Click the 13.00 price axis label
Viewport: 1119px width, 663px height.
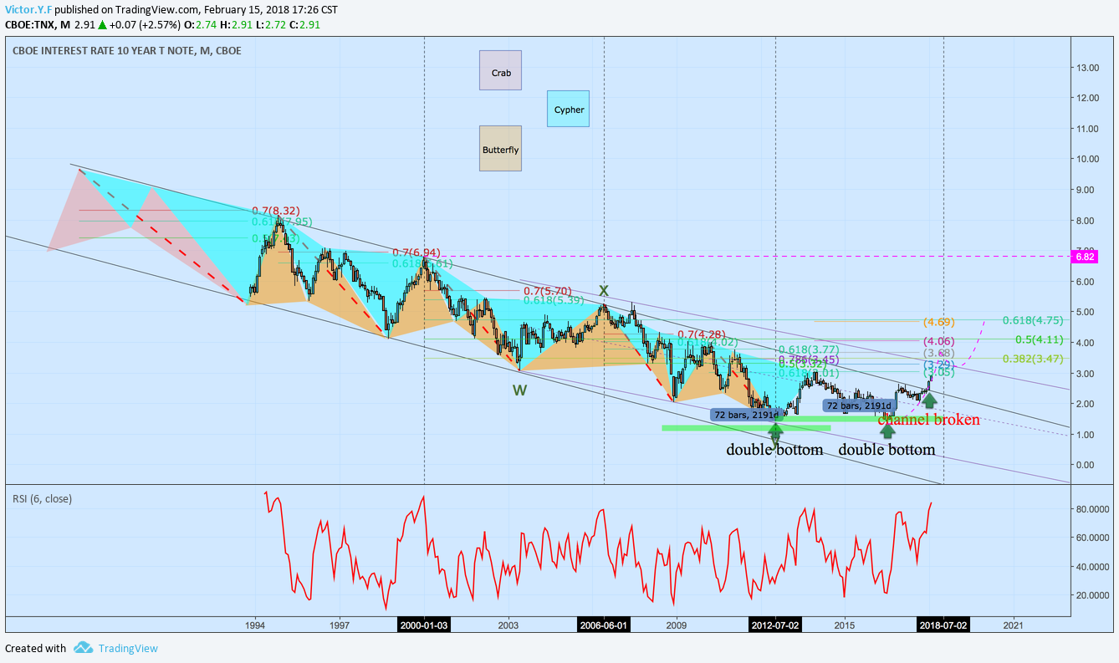pos(1088,67)
